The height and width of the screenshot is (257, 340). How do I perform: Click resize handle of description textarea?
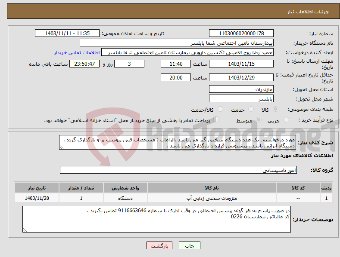coord(61,147)
